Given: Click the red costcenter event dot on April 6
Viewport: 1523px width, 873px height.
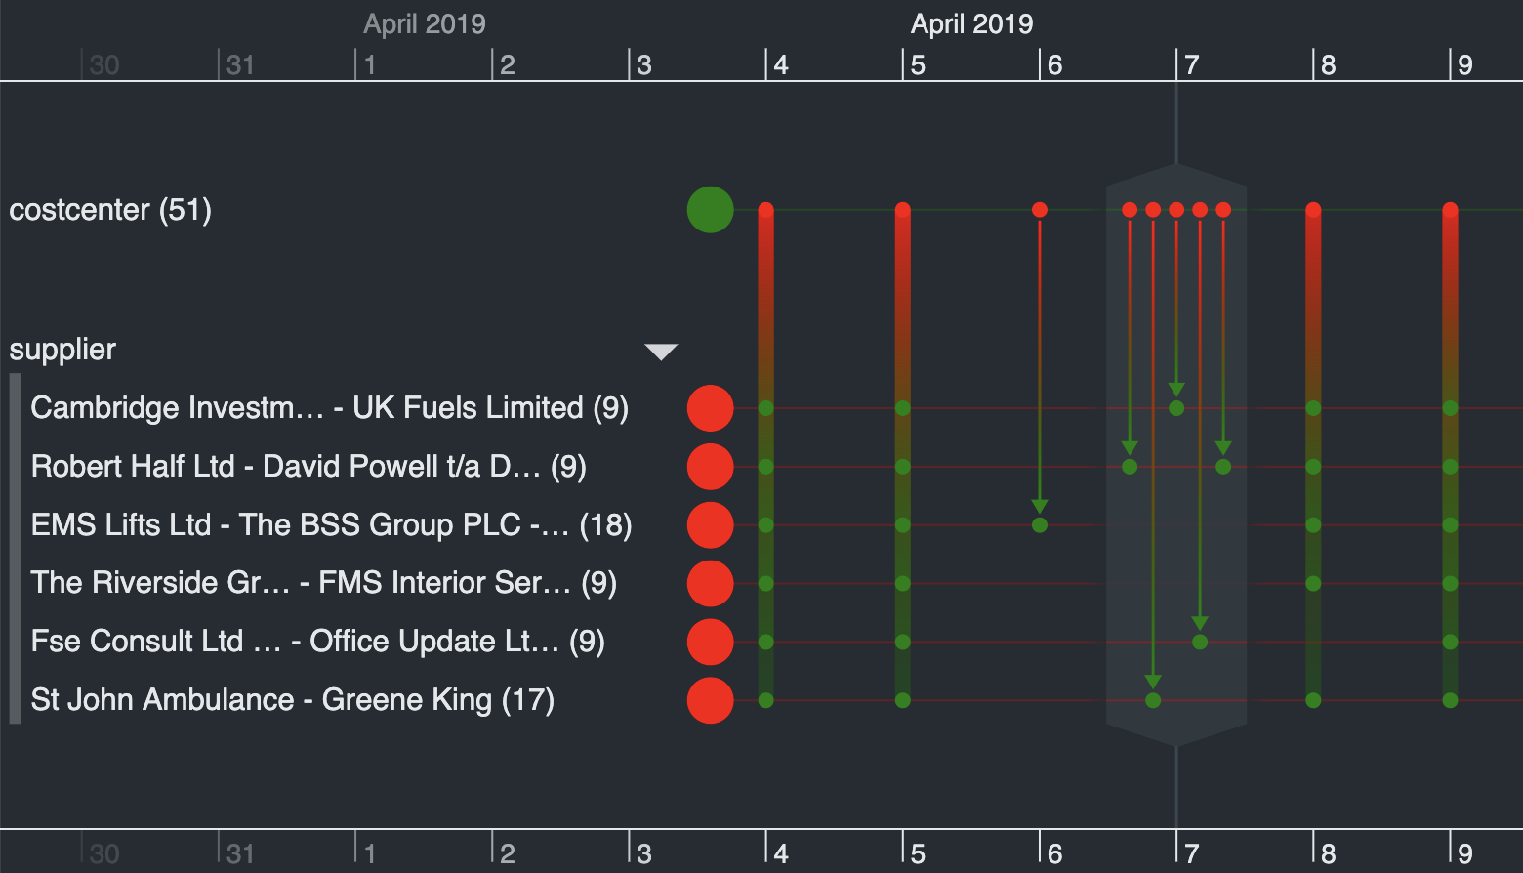Looking at the screenshot, I should 1040,210.
